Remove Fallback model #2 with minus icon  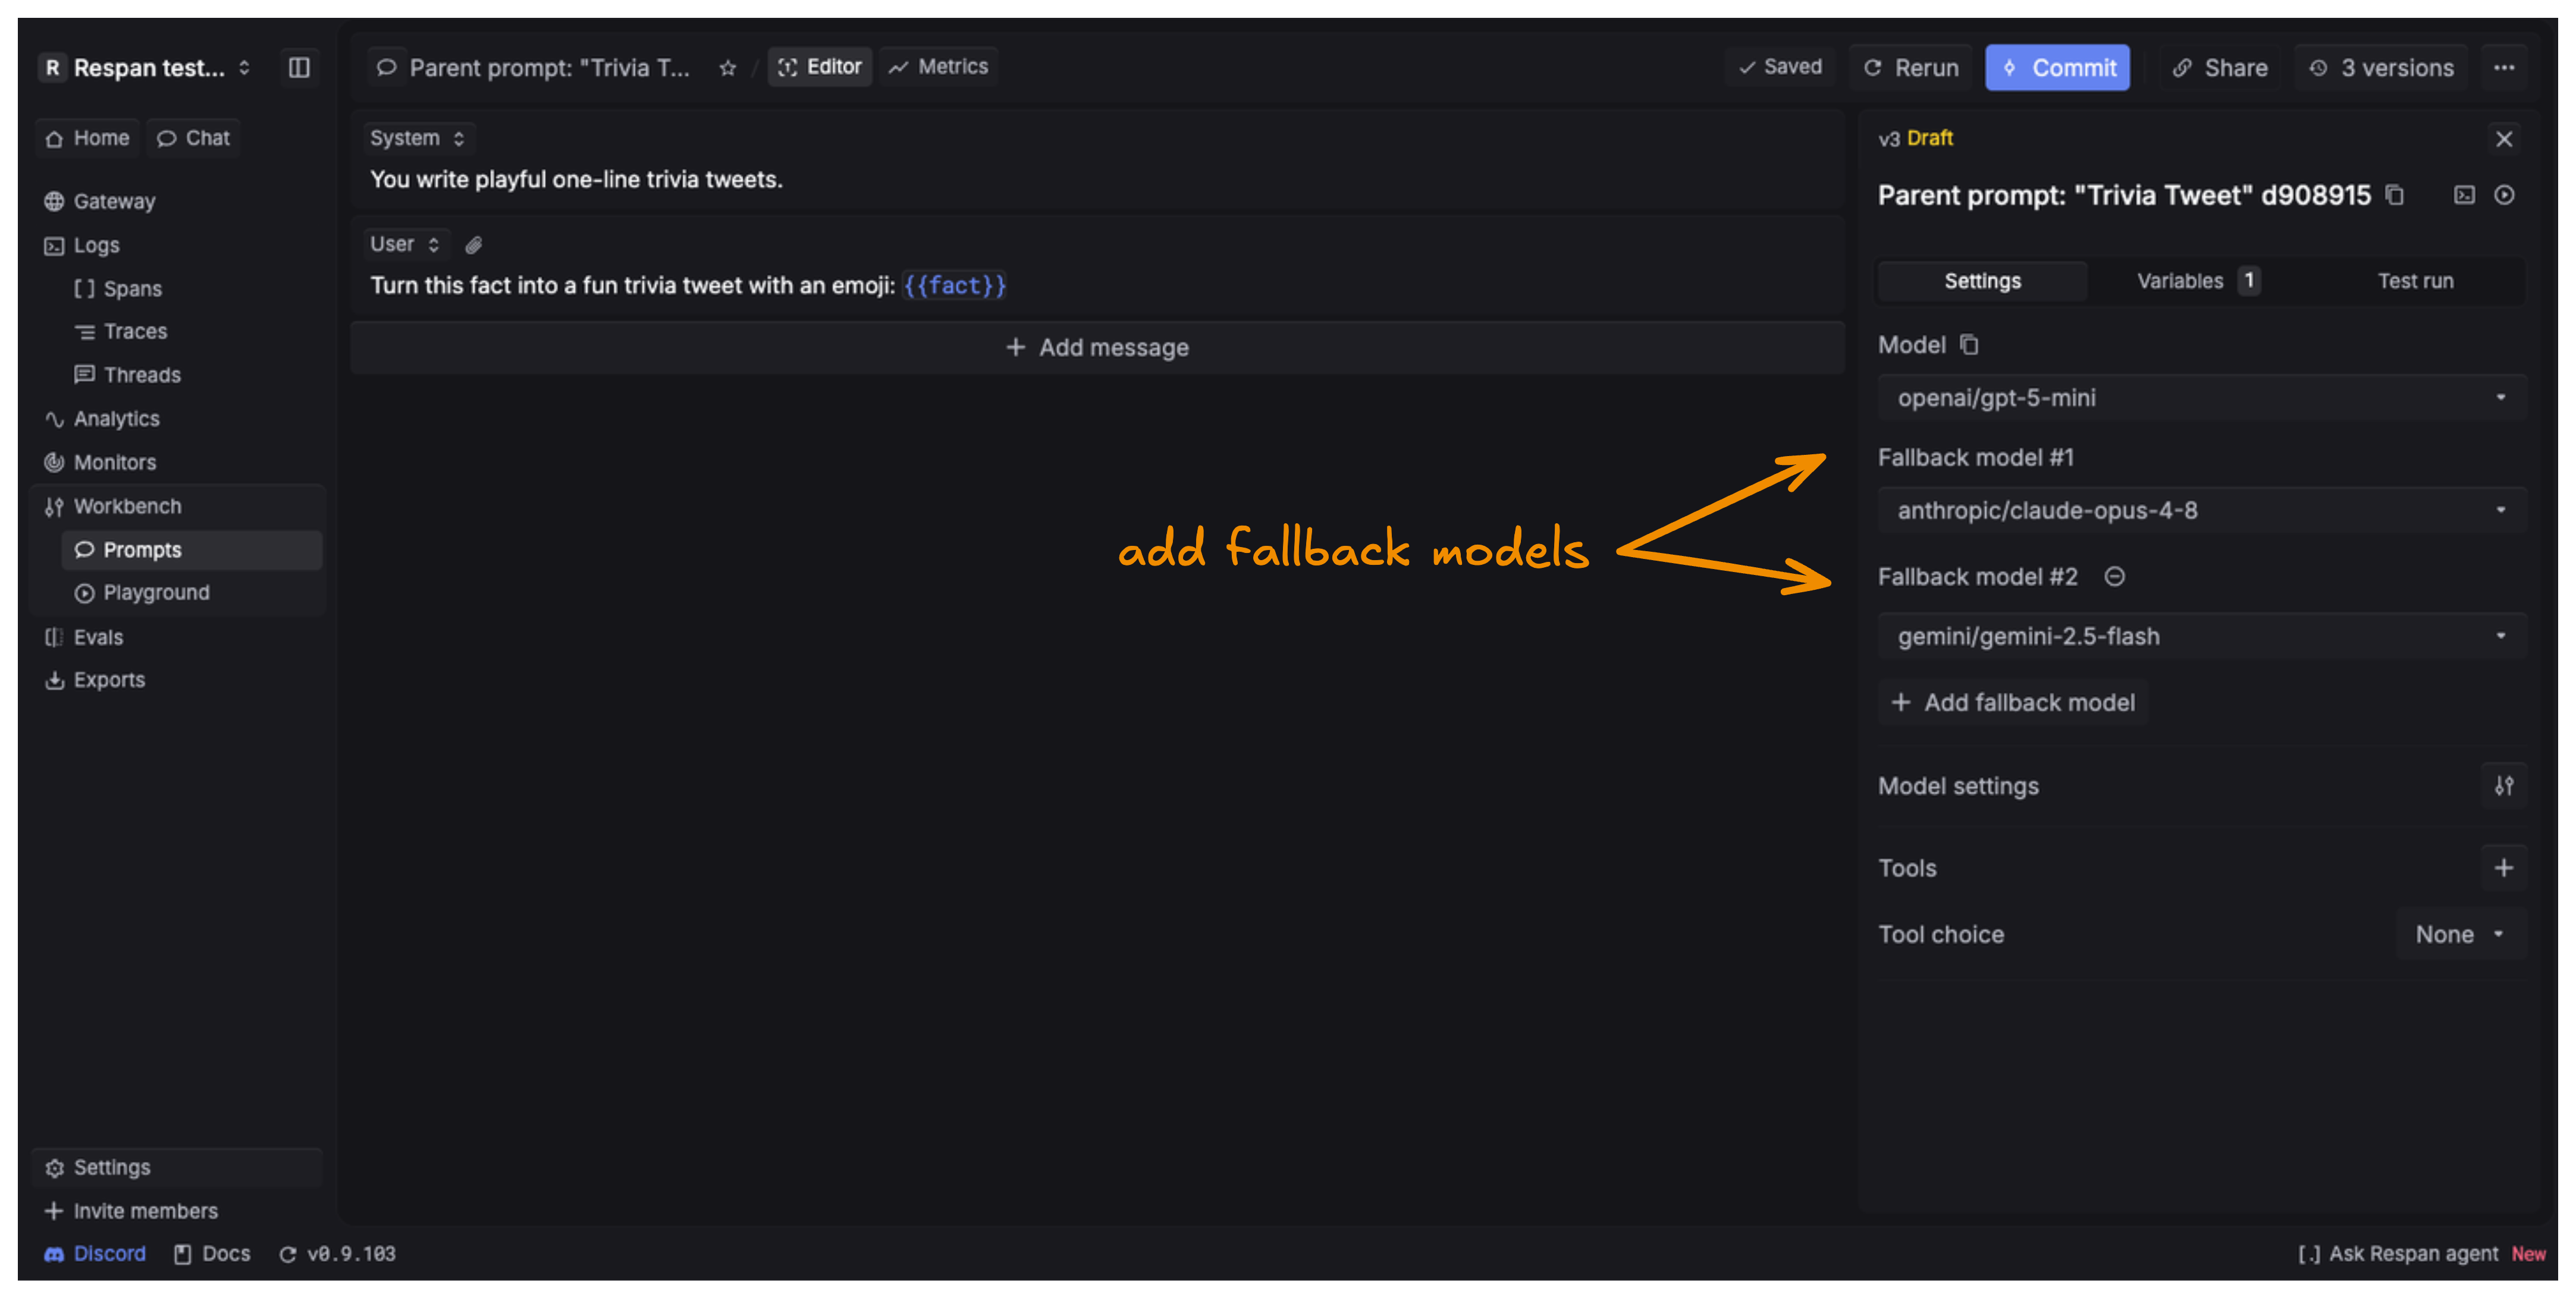point(2114,577)
